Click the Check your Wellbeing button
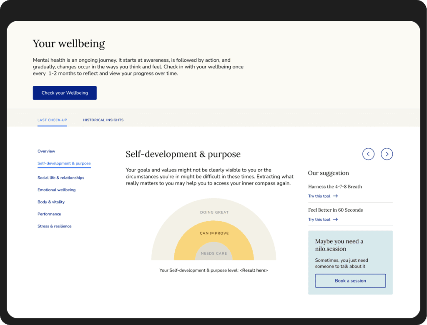The image size is (427, 325). [x=65, y=93]
